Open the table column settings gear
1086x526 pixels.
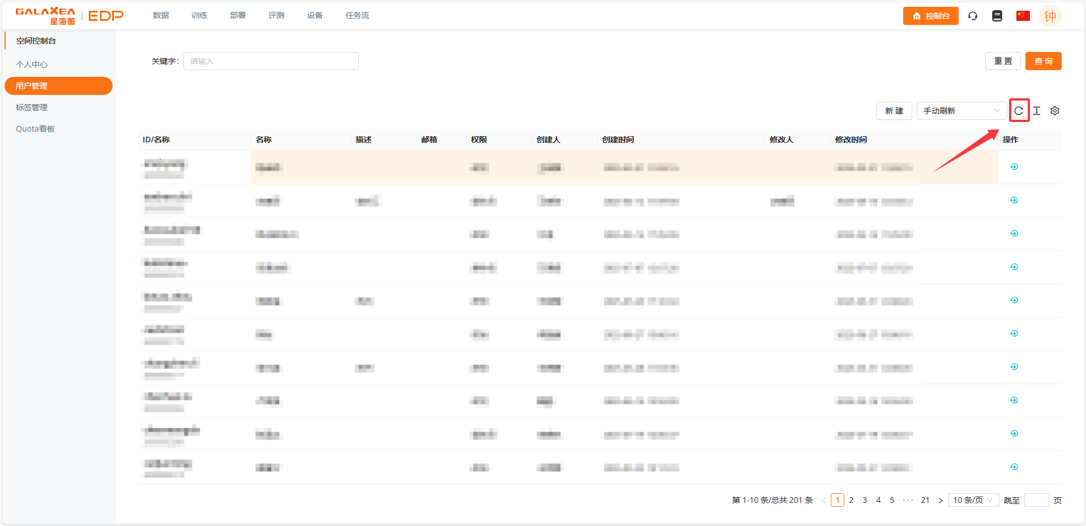(x=1055, y=111)
